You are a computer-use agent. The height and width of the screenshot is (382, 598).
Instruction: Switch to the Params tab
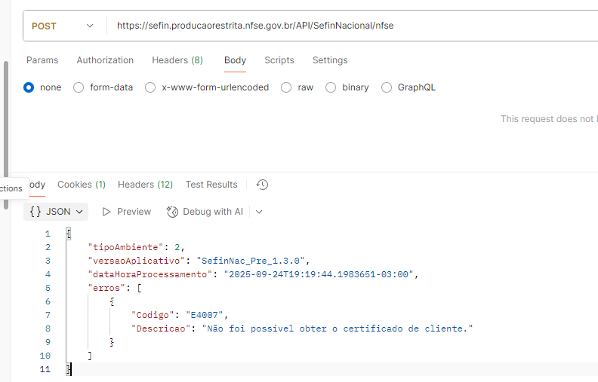click(x=42, y=60)
